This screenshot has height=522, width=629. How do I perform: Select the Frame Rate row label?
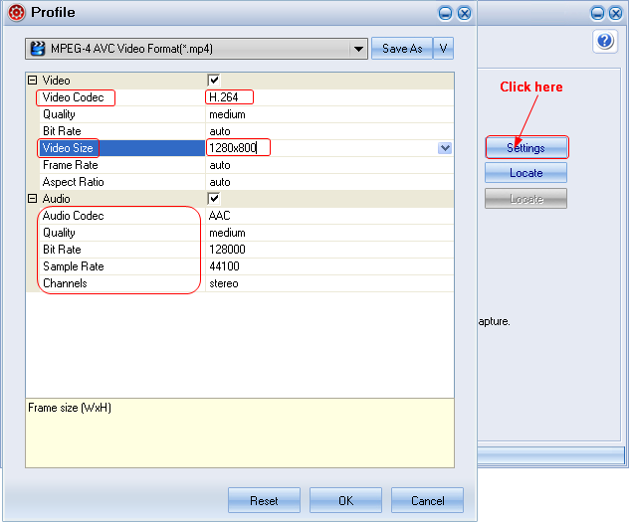(x=71, y=165)
